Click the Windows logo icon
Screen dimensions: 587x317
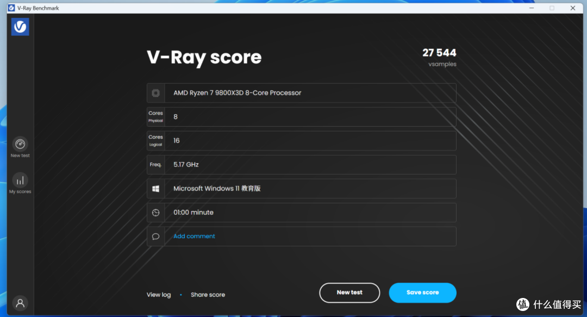(156, 189)
